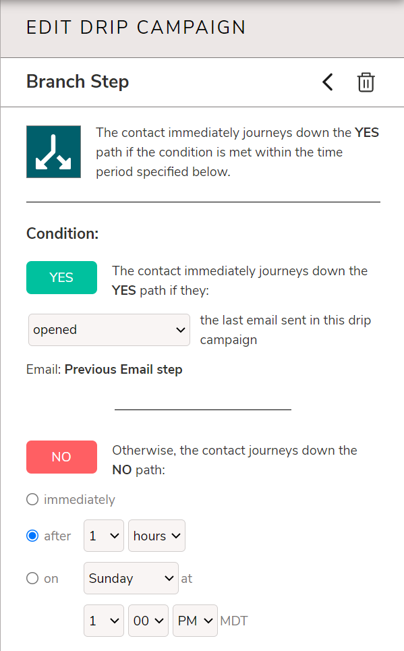Select the after radio option

(x=32, y=536)
